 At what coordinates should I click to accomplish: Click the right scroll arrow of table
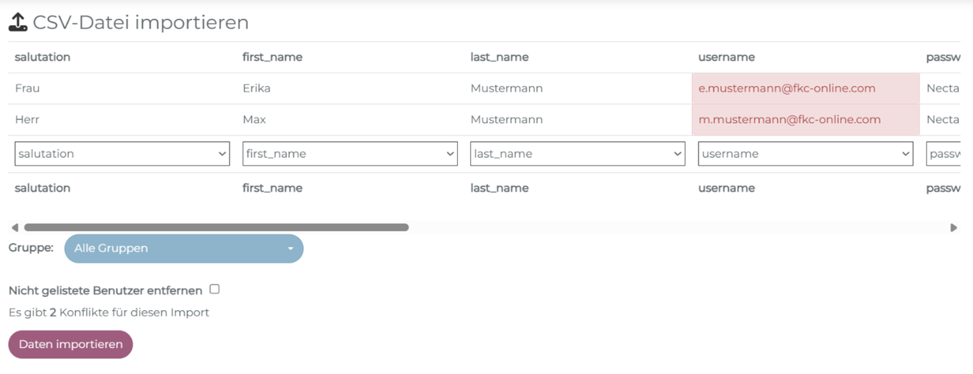coord(953,227)
